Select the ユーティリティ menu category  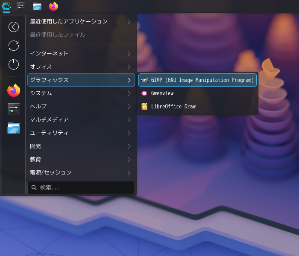[x=81, y=133]
